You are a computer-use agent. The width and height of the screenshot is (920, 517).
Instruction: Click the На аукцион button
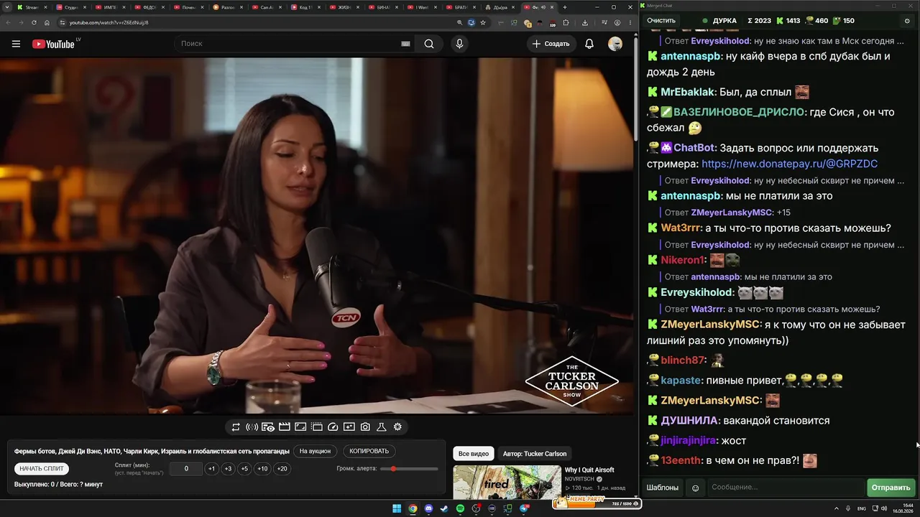point(315,452)
